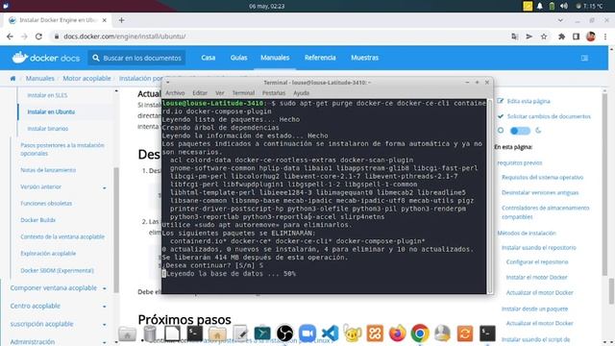
Task: Reload the Docker docs page
Action: [x=38, y=37]
